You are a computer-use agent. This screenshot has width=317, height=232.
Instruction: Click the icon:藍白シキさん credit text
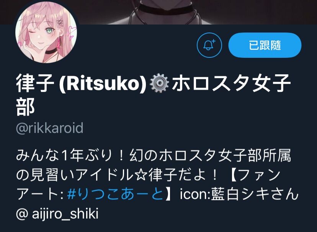click(239, 194)
